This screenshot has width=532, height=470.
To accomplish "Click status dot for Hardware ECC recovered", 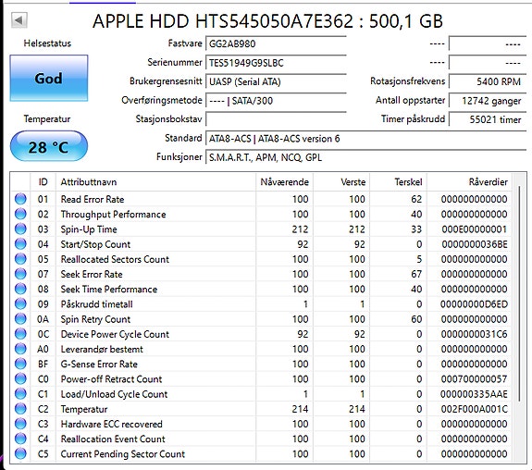I will [x=20, y=424].
